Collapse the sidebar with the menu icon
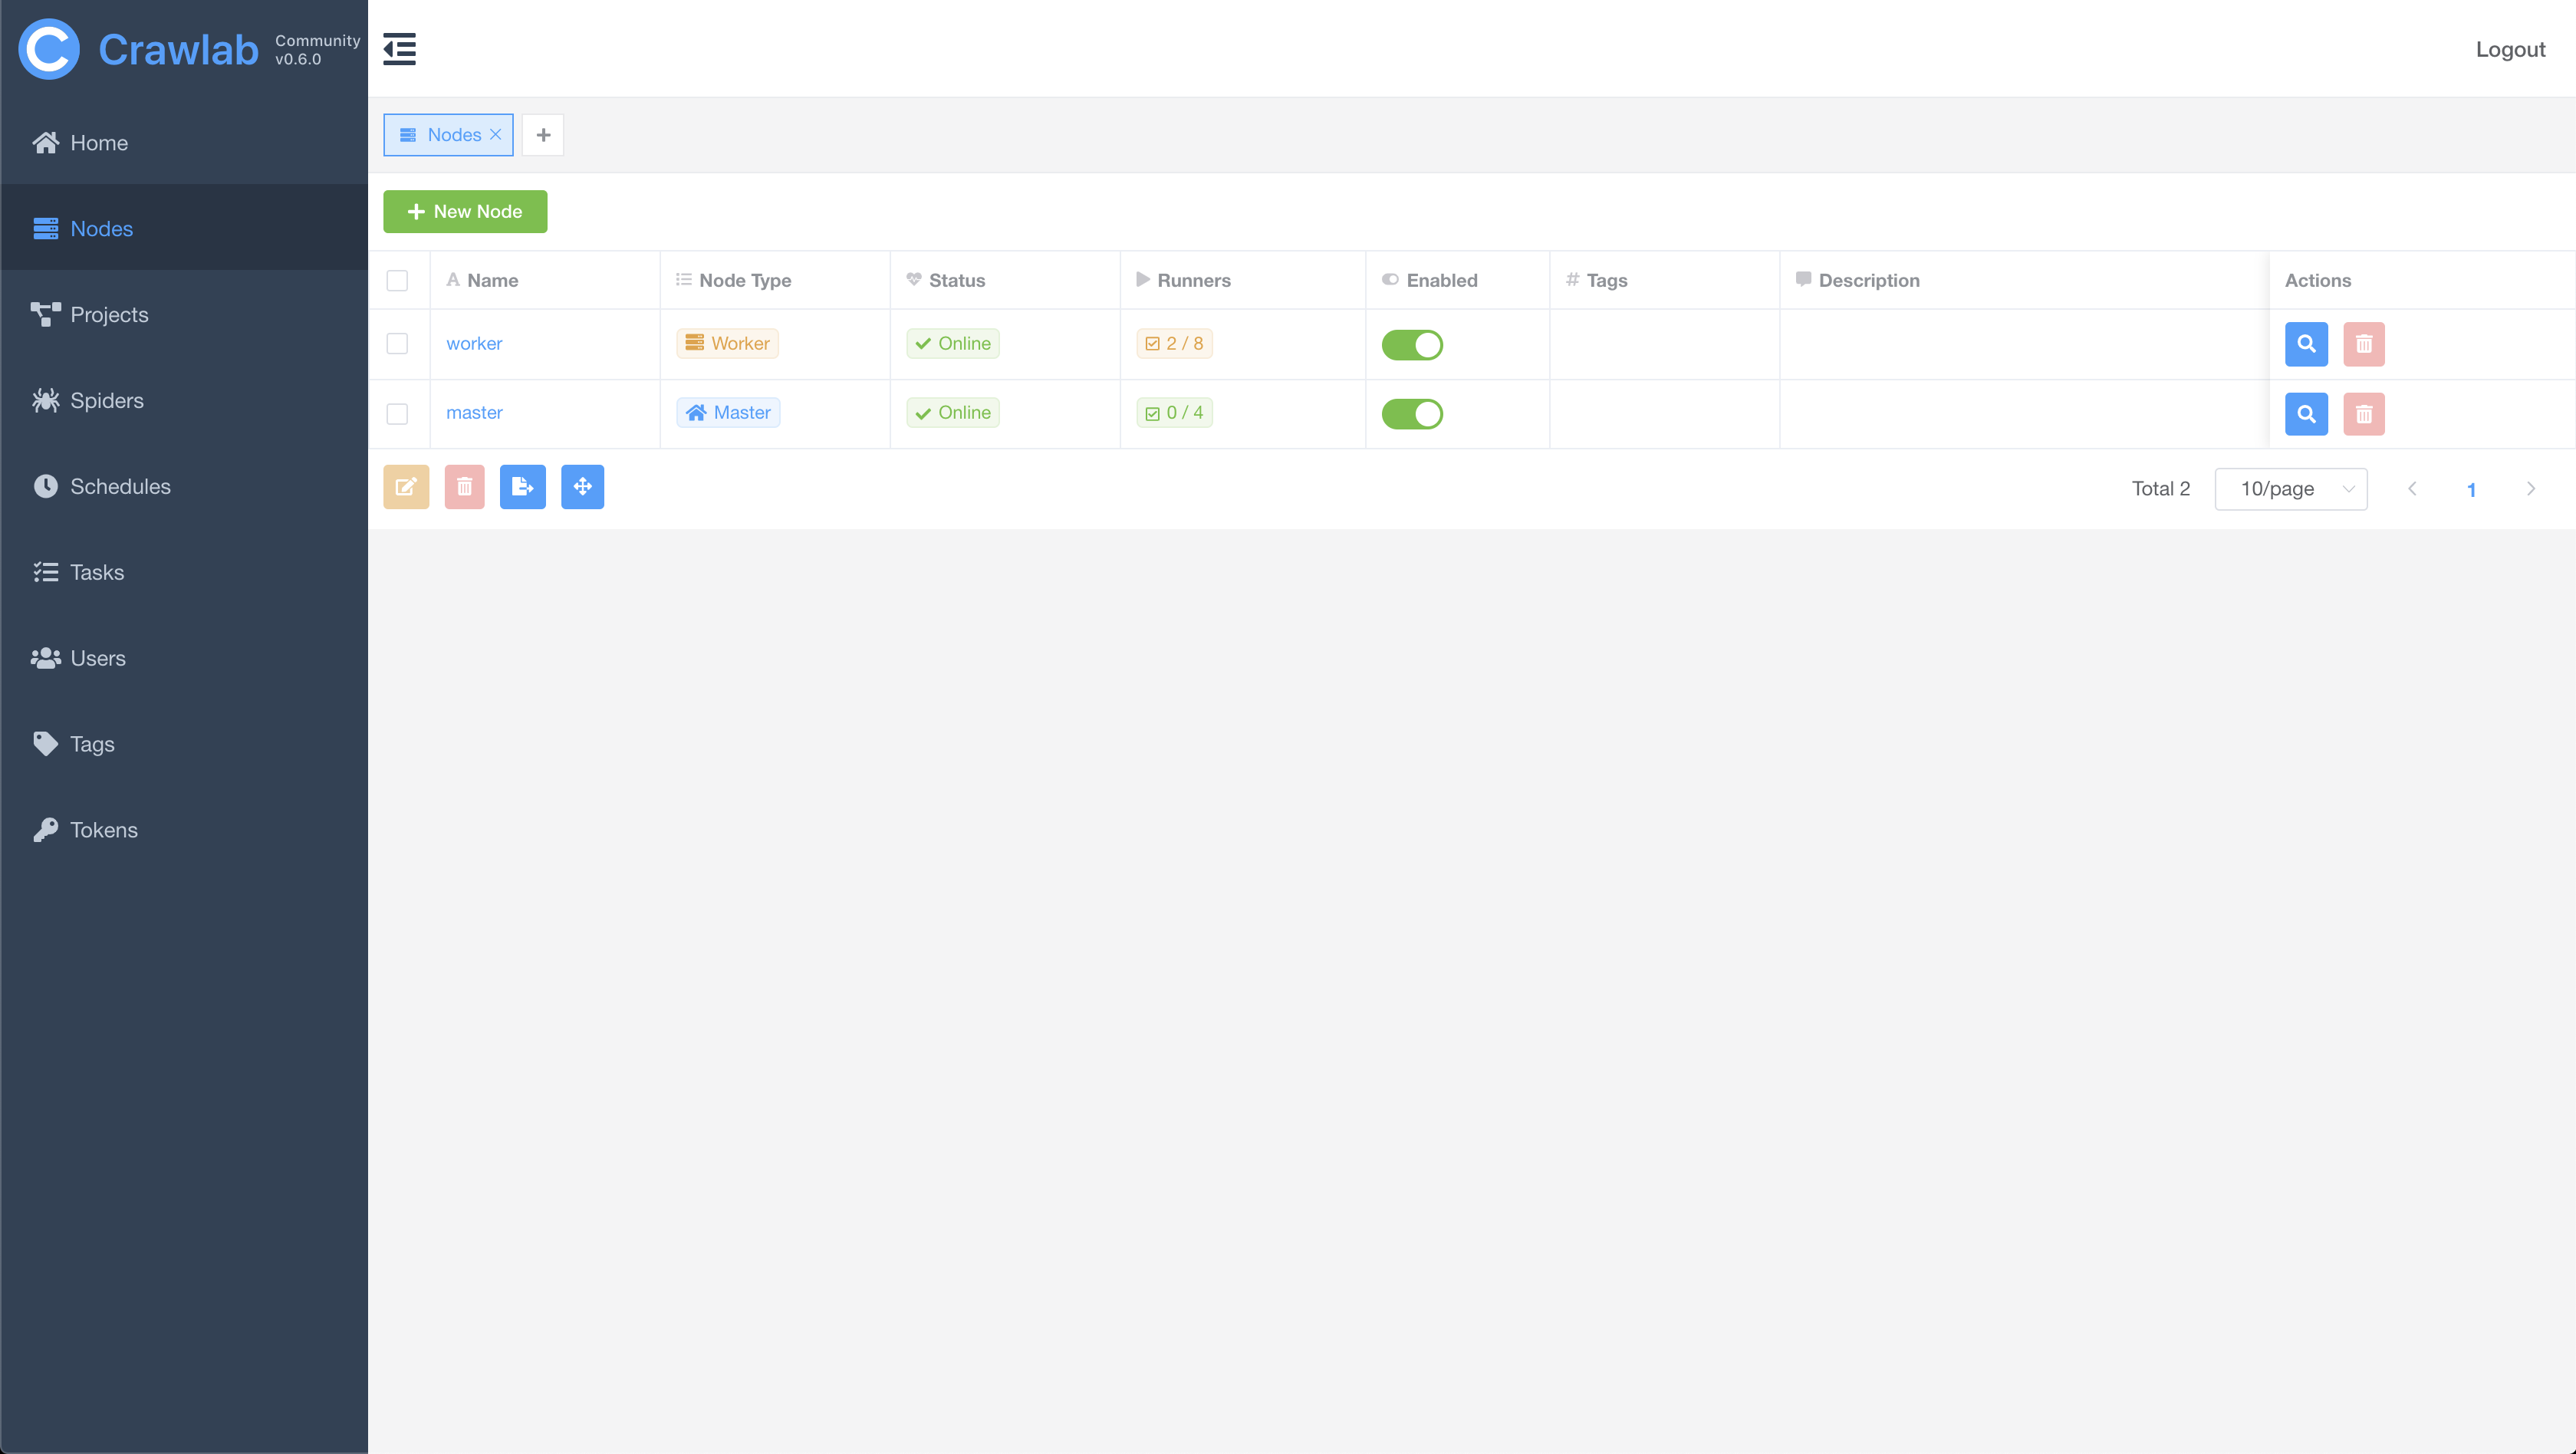 coord(399,48)
